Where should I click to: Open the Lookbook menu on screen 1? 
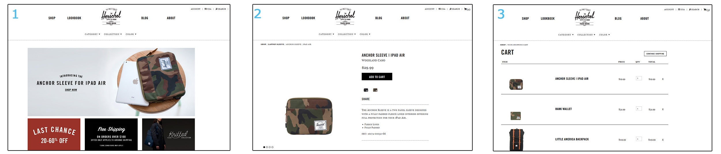pyautogui.click(x=74, y=18)
